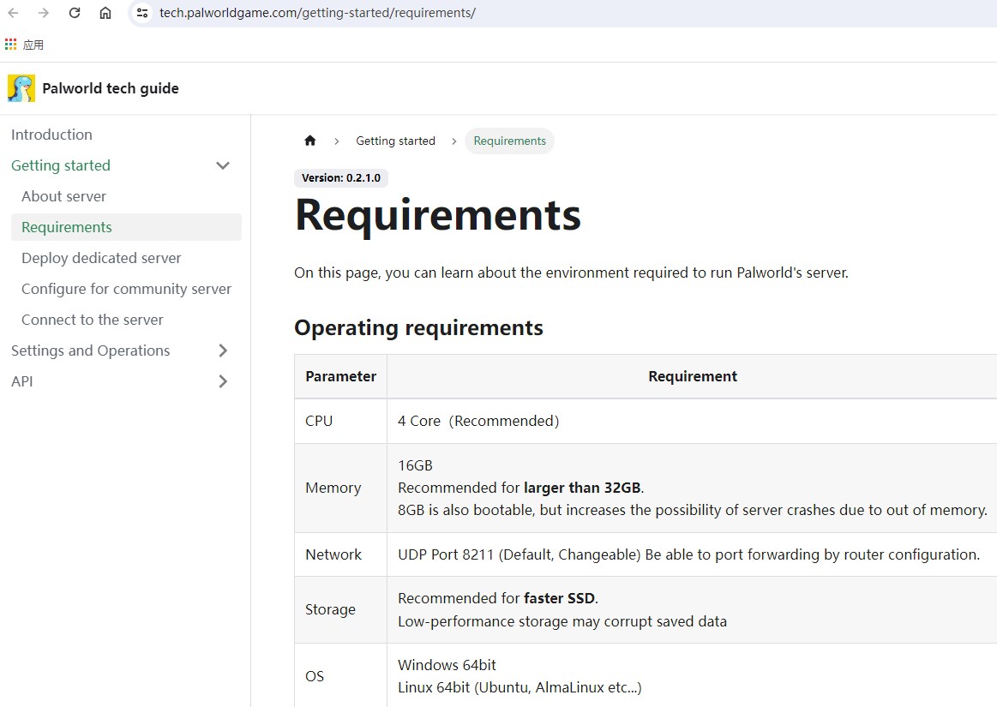Open the Introduction page in sidebar
The image size is (997, 707).
(51, 135)
